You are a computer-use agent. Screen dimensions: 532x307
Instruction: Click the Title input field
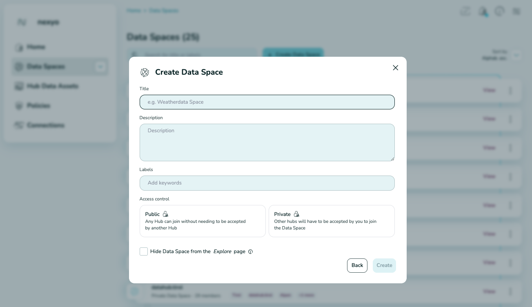point(267,102)
